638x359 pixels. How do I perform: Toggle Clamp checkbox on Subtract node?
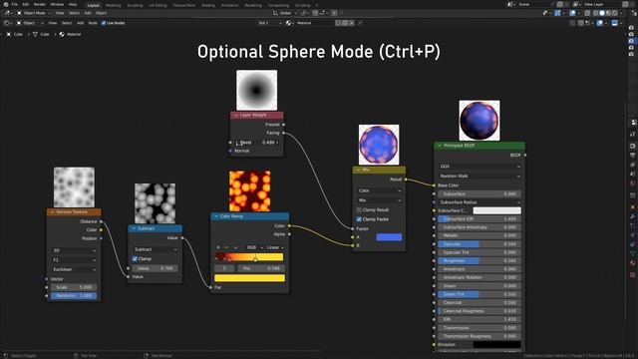[135, 259]
